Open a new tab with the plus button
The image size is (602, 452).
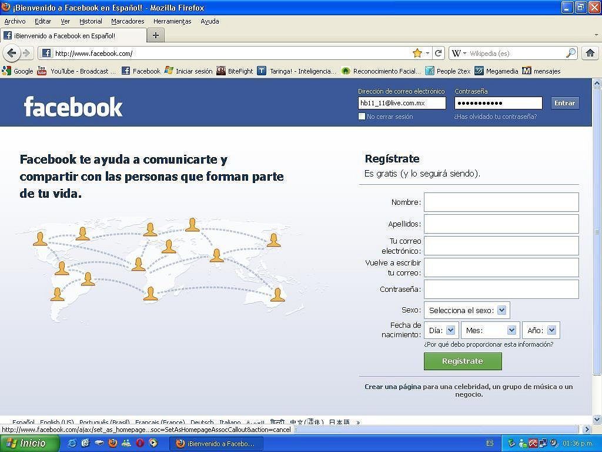tap(155, 35)
